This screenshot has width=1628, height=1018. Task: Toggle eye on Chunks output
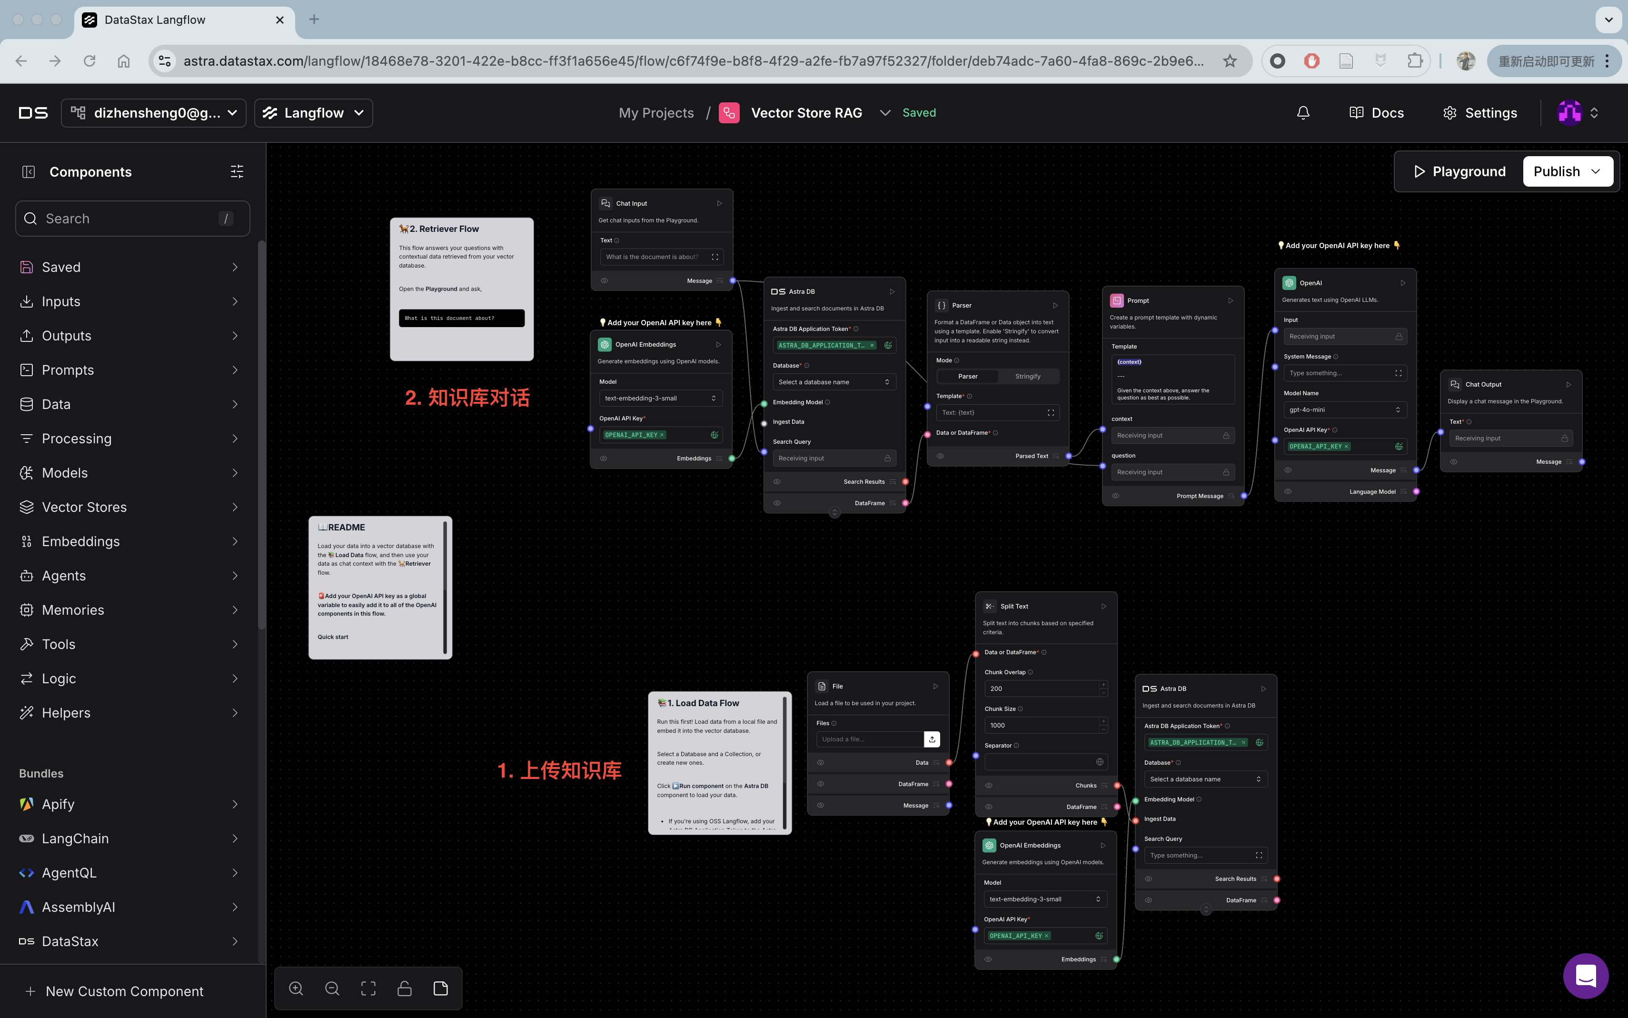989,786
